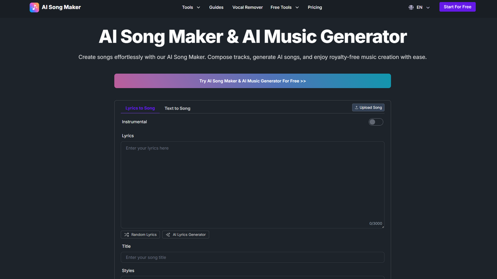Click the AI Song Maker logo icon
The width and height of the screenshot is (497, 279).
pyautogui.click(x=34, y=7)
